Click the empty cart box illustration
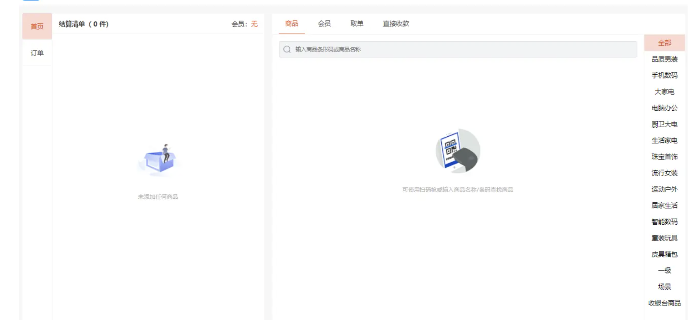 [159, 160]
